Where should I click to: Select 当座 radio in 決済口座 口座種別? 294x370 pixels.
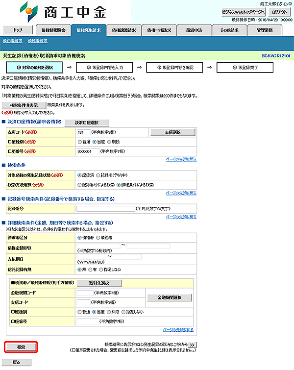(x=95, y=142)
